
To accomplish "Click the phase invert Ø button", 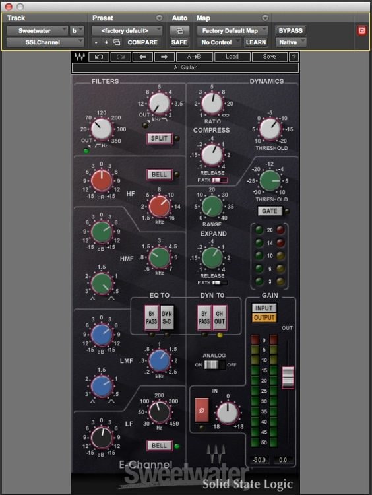I will point(202,410).
